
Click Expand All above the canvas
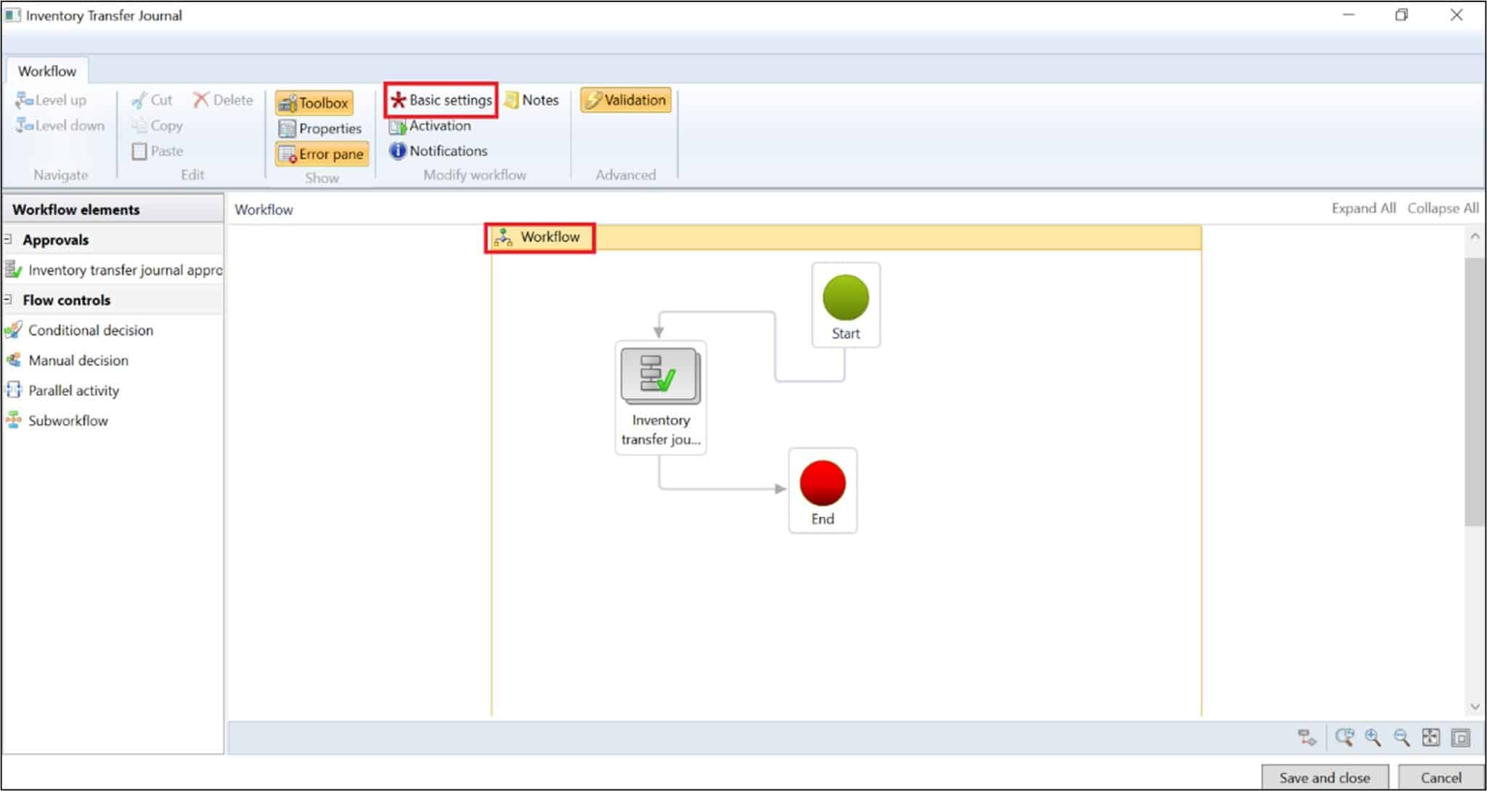point(1363,208)
